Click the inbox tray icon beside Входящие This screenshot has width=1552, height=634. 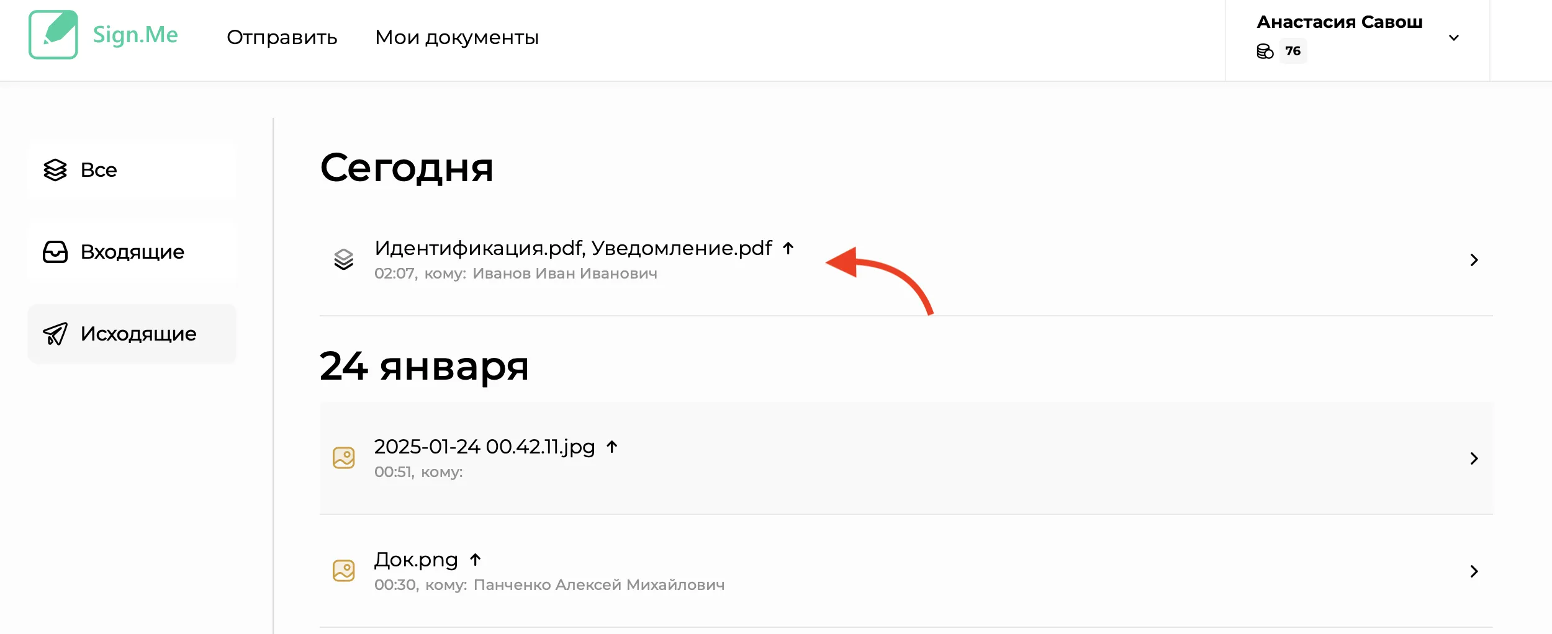click(x=55, y=252)
